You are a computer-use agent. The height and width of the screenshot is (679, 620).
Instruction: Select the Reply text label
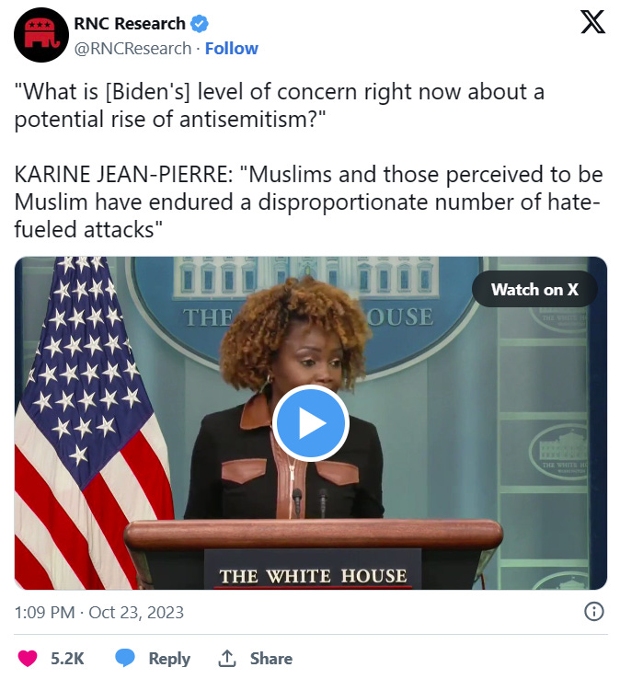pos(169,659)
